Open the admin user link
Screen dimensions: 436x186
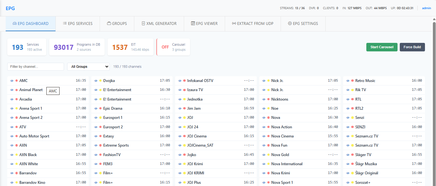tap(427, 8)
